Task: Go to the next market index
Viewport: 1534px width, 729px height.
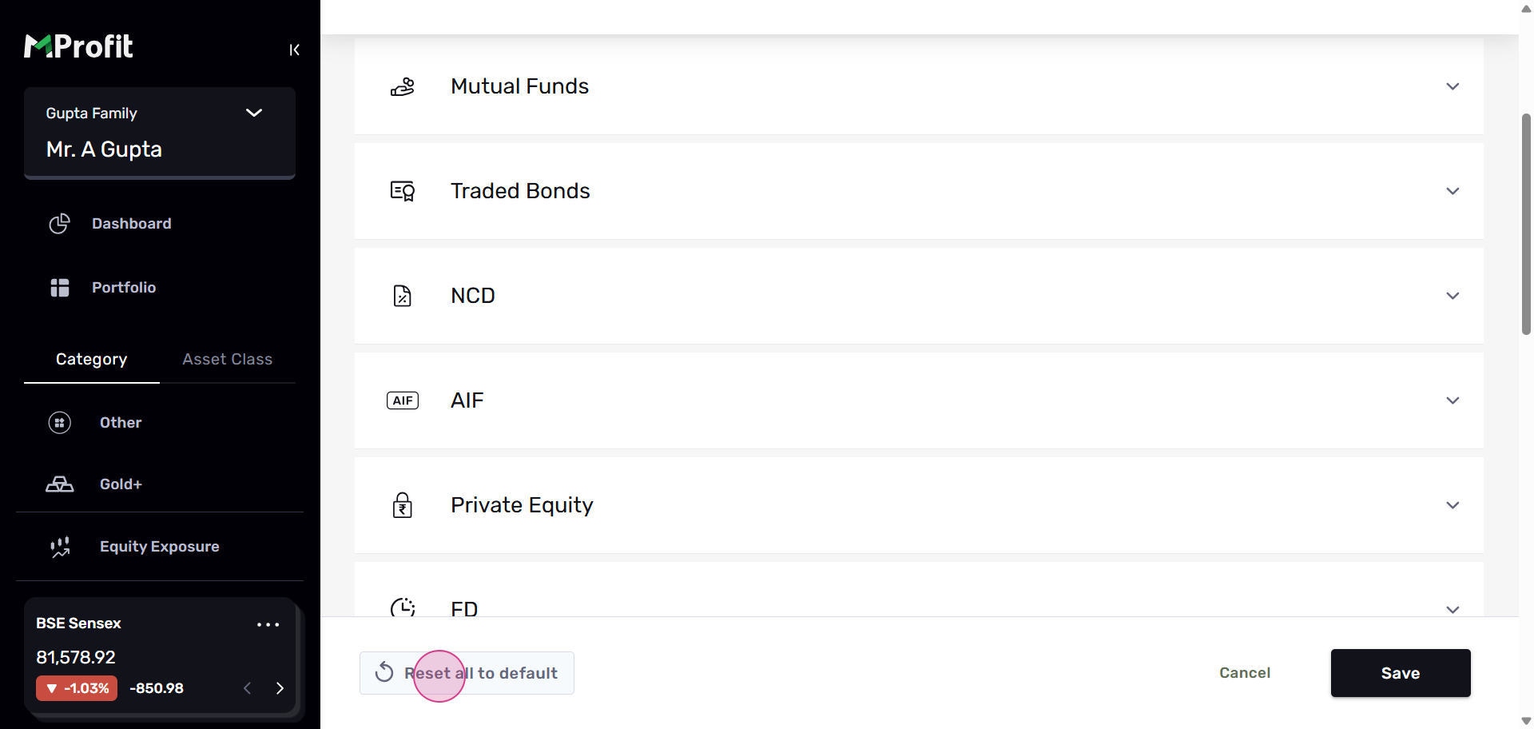Action: [x=280, y=688]
